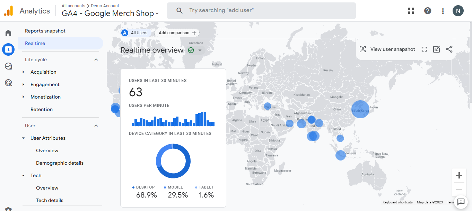Screen dimensions: 472x211
Task: Open the Help question mark icon
Action: pyautogui.click(x=428, y=11)
